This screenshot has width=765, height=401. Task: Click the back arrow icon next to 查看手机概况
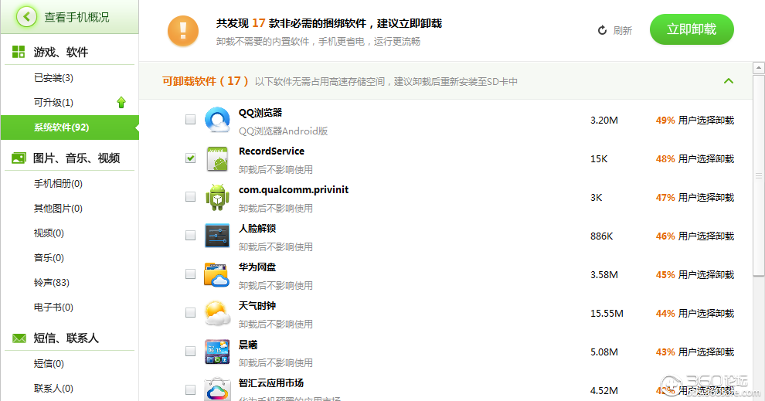click(26, 17)
